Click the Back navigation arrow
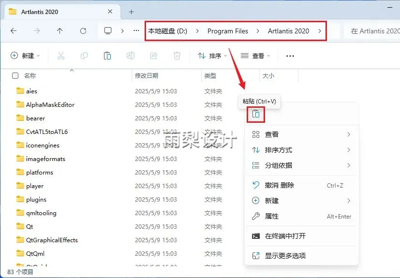This screenshot has width=400, height=278. pyautogui.click(x=14, y=31)
